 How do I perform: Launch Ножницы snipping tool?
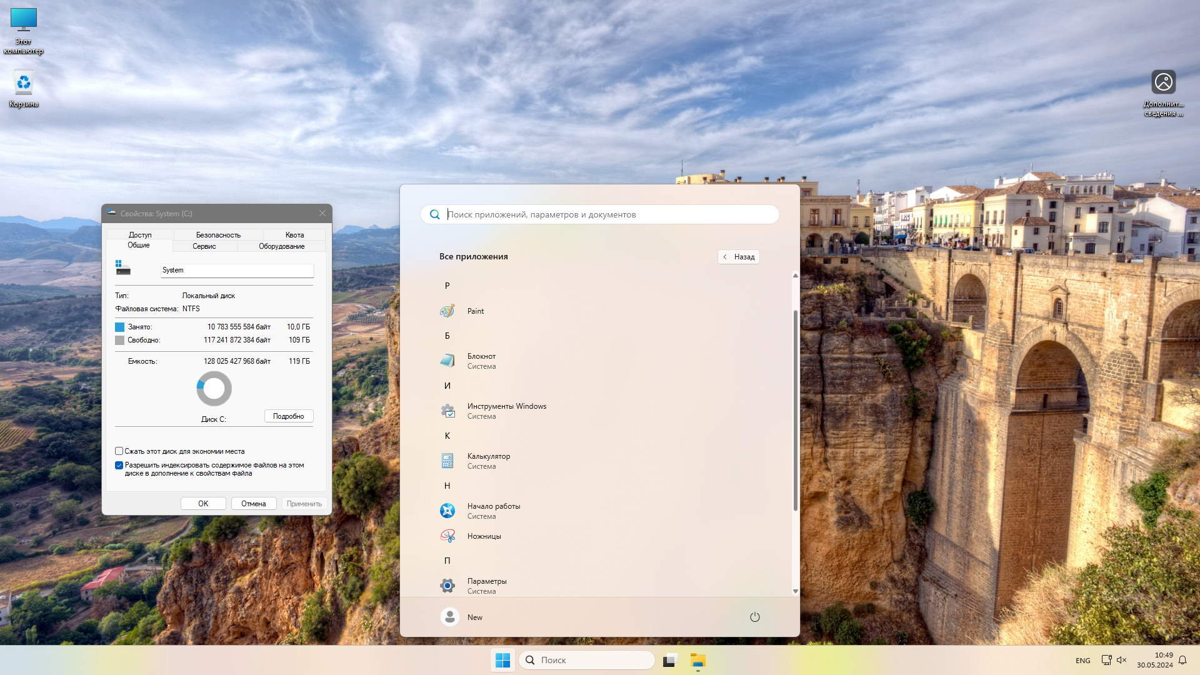(484, 536)
